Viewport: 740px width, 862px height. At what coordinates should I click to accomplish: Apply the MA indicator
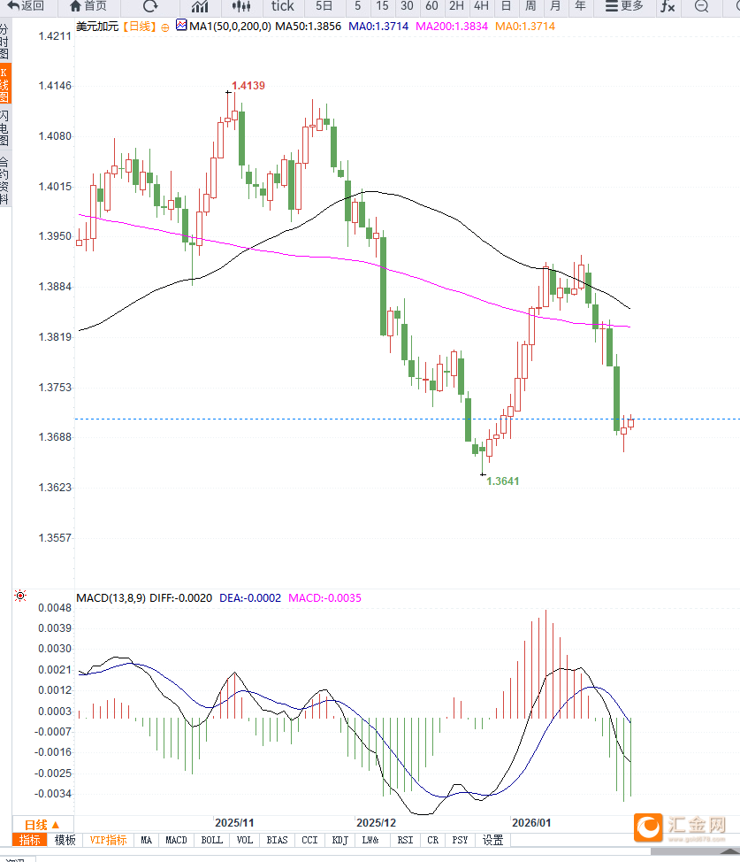click(x=146, y=840)
